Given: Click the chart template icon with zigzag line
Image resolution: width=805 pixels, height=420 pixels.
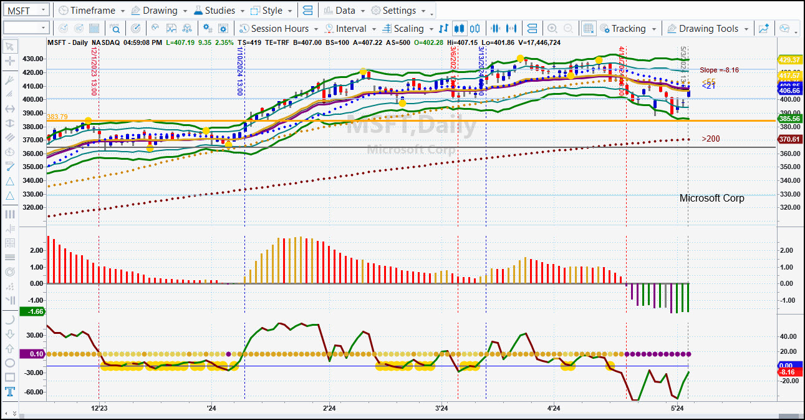Looking at the screenshot, I should tap(171, 29).
